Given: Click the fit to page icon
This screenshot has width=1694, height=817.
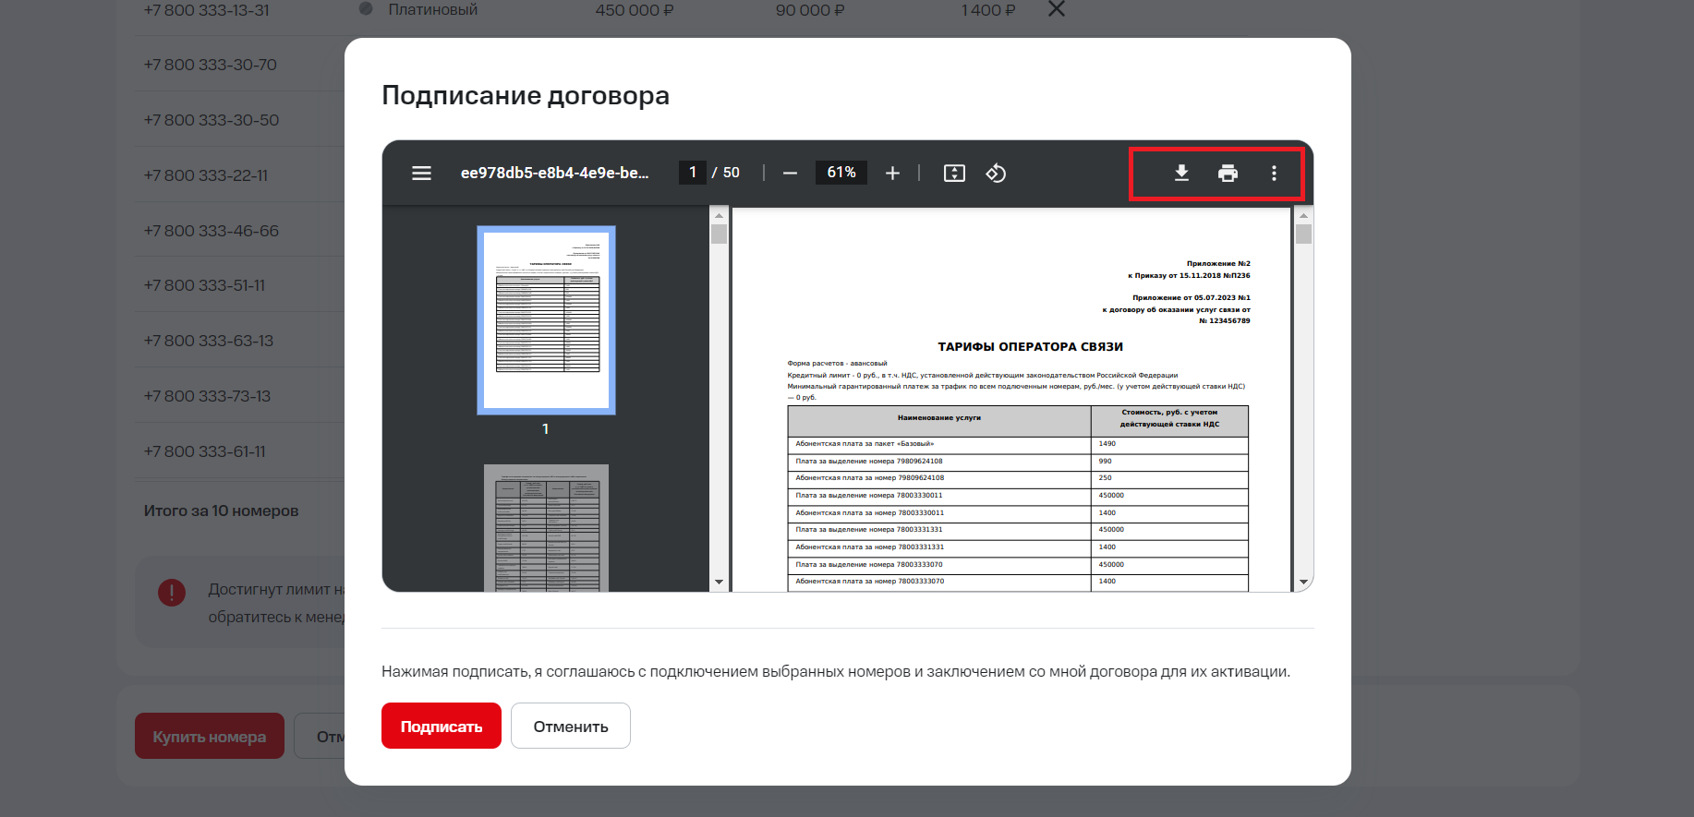Looking at the screenshot, I should tap(954, 174).
